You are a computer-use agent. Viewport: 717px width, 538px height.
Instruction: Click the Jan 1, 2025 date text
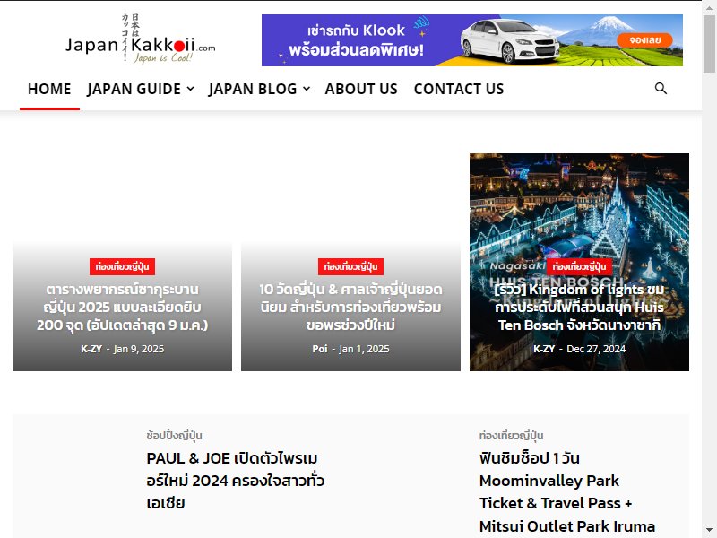(364, 349)
